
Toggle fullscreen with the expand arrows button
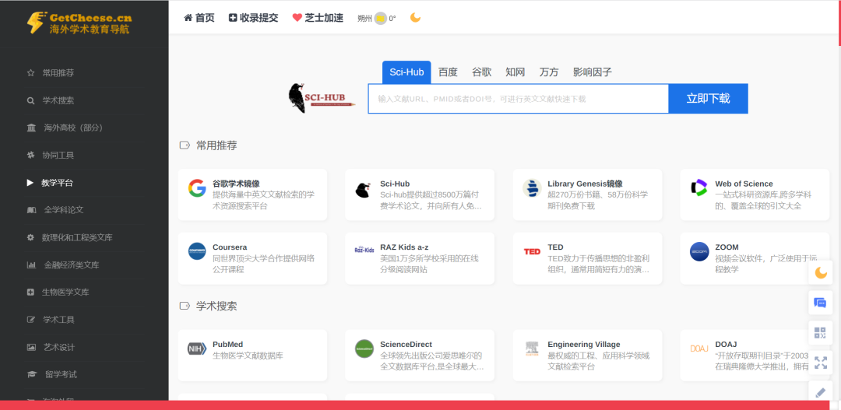click(x=821, y=363)
